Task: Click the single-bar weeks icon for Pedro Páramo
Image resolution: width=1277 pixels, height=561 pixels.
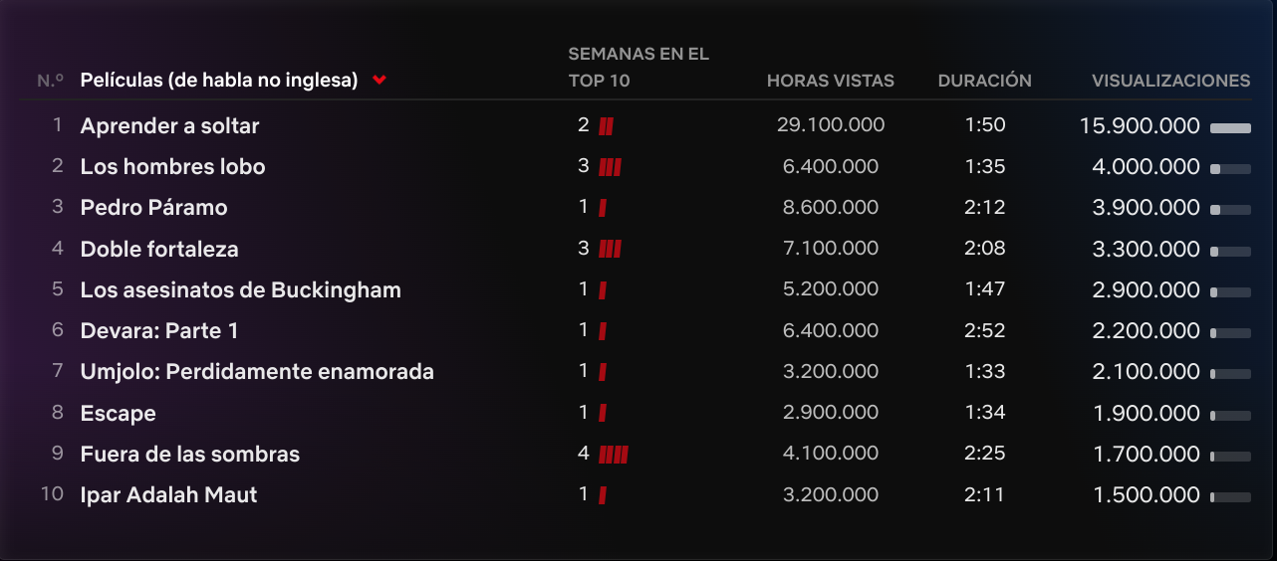Action: pos(603,208)
